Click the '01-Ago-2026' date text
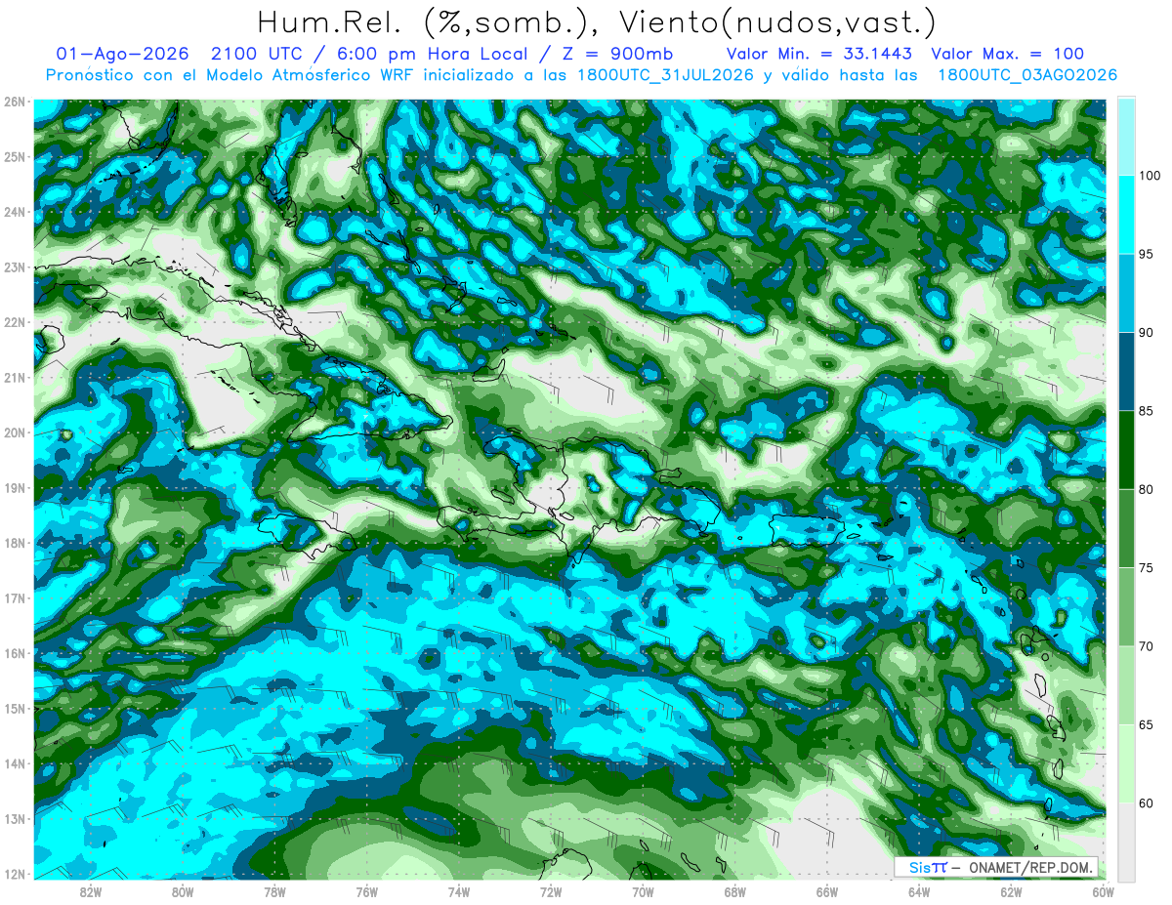1172x905 pixels. click(x=124, y=54)
